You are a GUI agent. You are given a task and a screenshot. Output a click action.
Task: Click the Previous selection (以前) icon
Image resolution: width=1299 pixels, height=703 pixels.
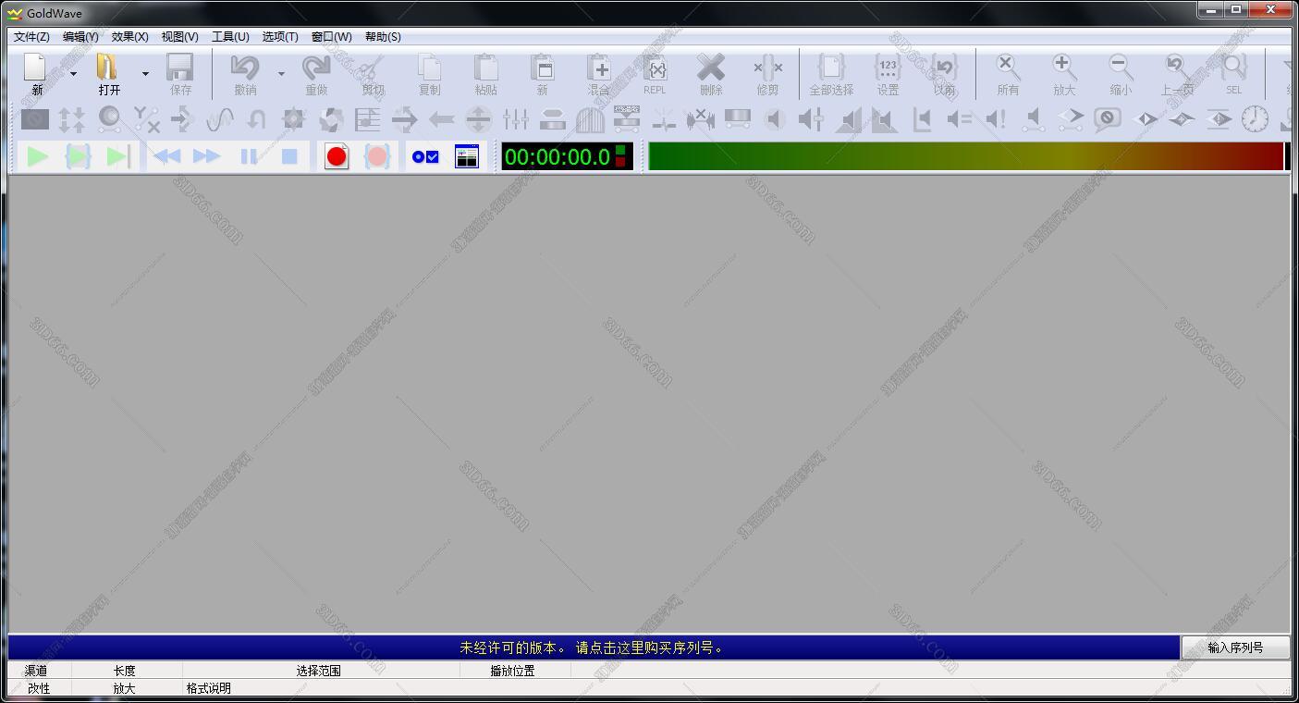click(x=944, y=67)
